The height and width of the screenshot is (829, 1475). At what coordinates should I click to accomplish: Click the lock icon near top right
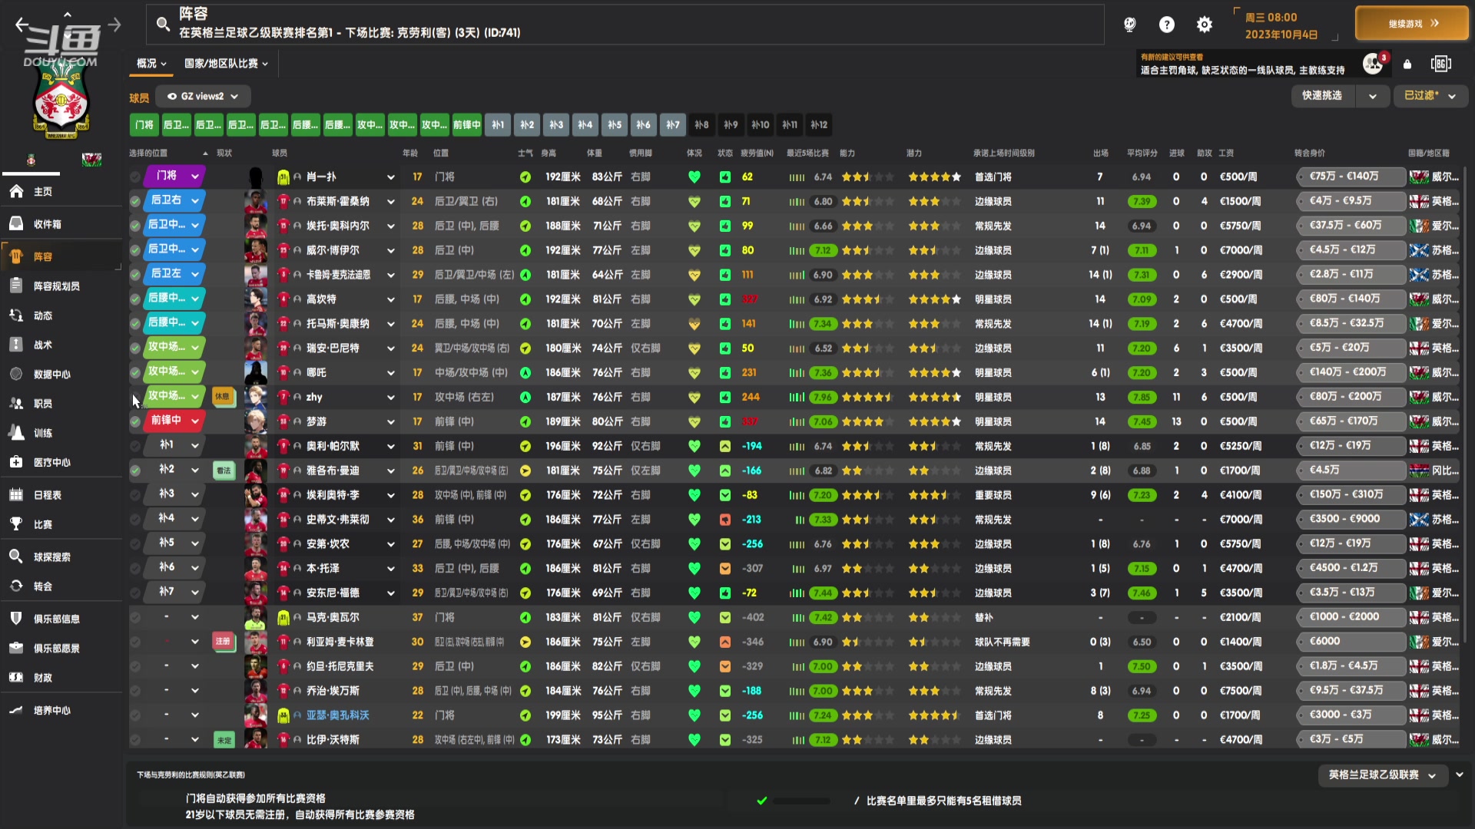point(1407,64)
